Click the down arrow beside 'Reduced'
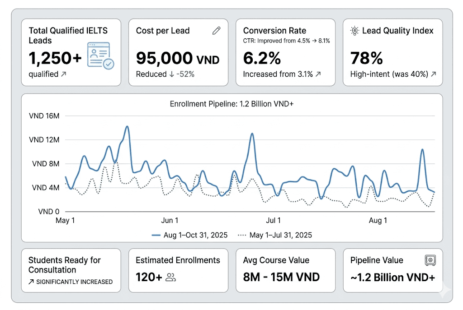 (171, 74)
